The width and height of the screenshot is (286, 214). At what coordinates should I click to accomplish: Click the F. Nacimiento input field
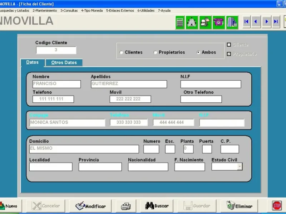(189, 167)
